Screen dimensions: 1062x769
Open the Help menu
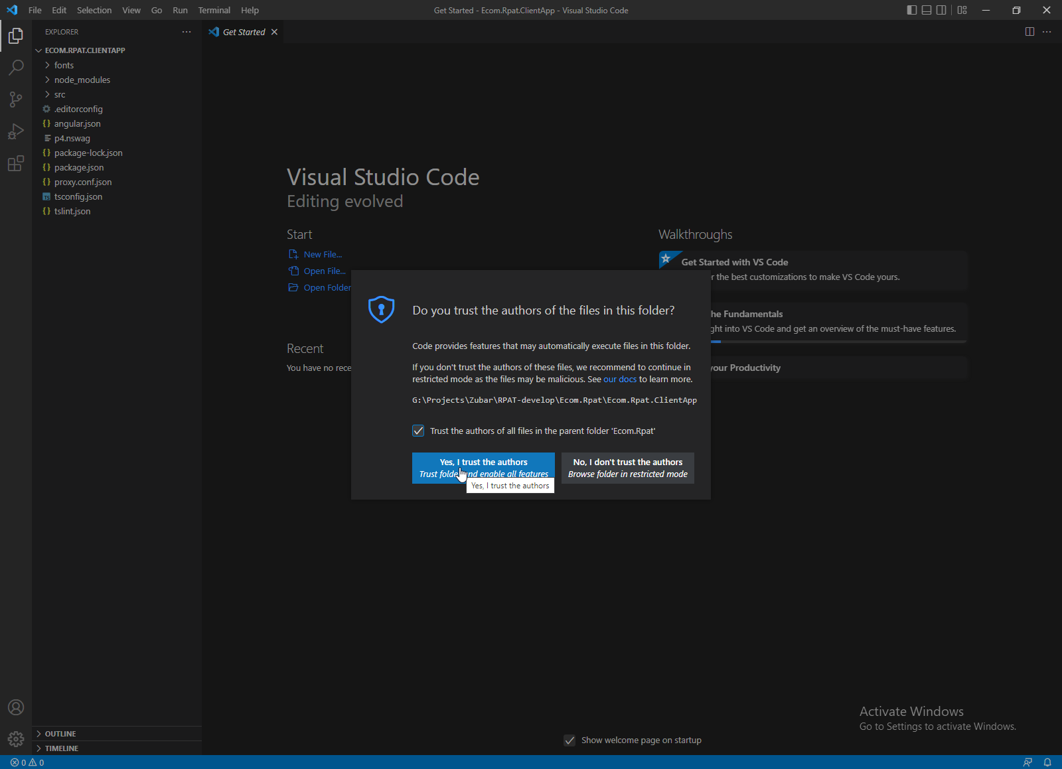pos(250,10)
